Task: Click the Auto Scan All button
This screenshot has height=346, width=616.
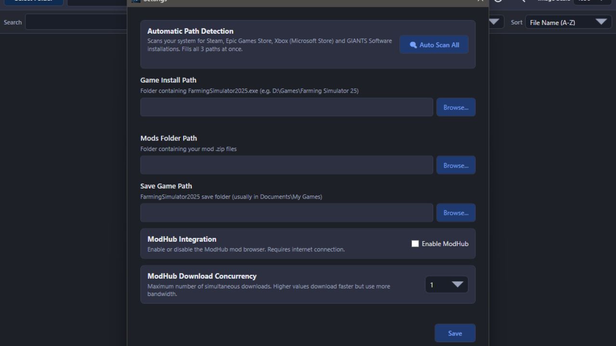Action: [x=434, y=44]
